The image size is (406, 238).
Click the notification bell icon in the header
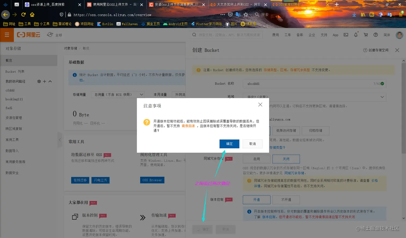pos(356,35)
